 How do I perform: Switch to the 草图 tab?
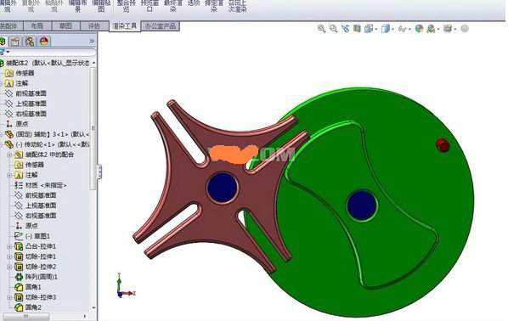[65, 26]
